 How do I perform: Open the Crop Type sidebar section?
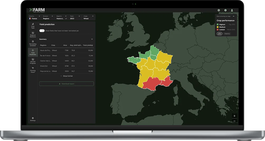tap(33, 26)
